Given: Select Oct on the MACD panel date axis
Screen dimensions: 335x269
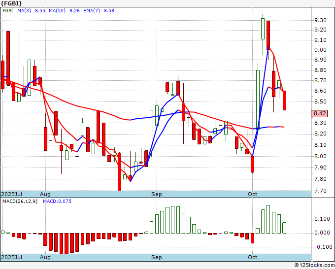Looking at the screenshot, I should 253,257.
